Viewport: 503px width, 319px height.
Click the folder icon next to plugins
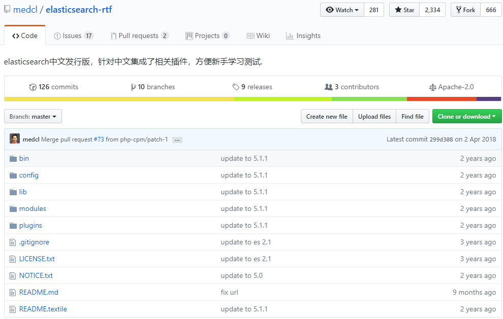[x=13, y=225]
